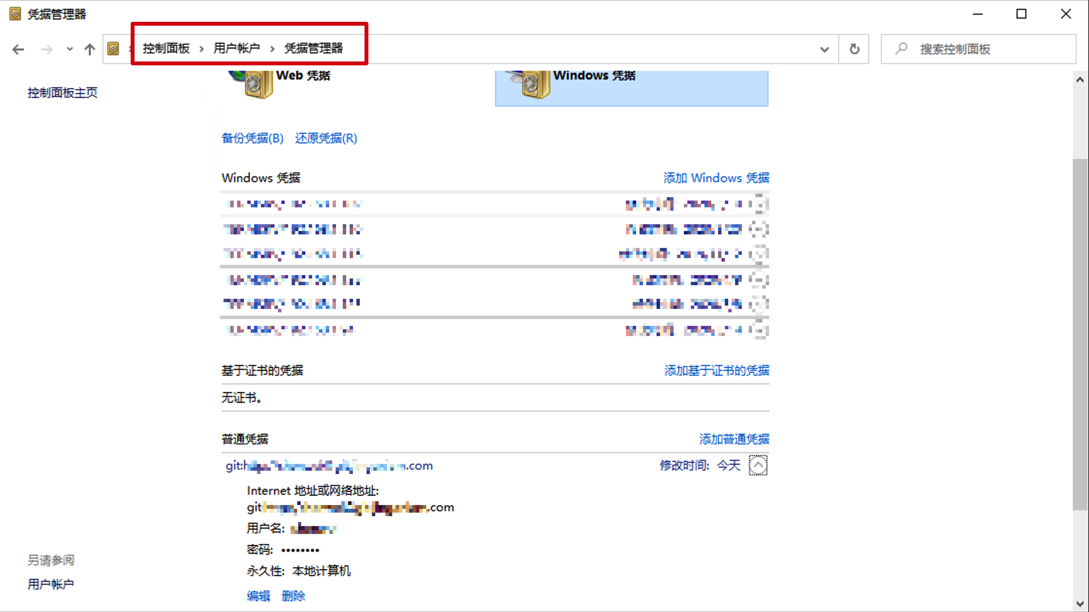Switch to Web 凭据 tab
This screenshot has height=612, width=1089.
coord(303,76)
